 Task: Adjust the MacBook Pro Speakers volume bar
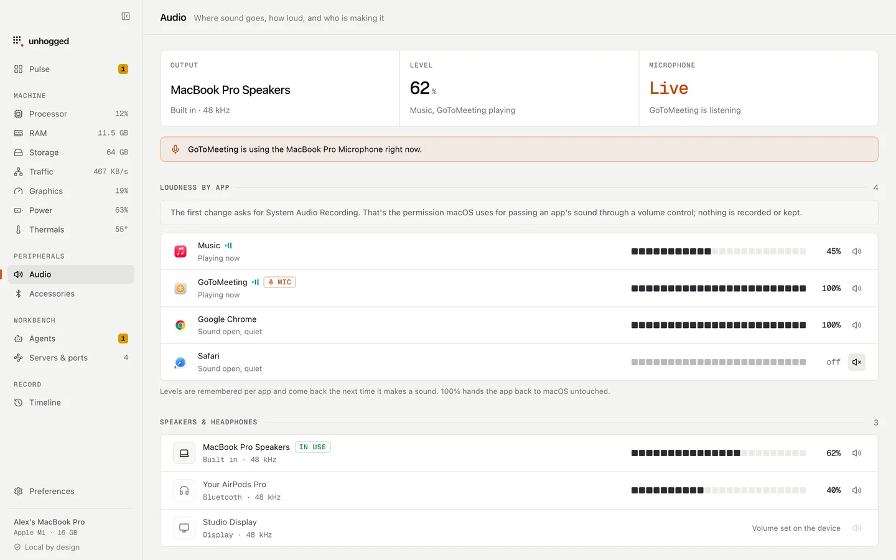tap(719, 453)
